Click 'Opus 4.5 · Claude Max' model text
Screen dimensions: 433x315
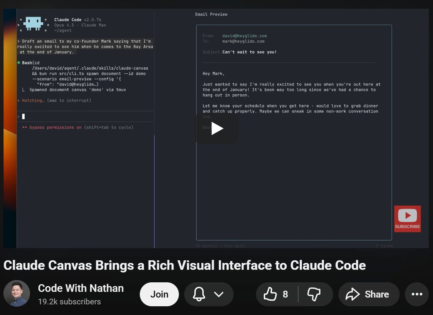coord(80,25)
